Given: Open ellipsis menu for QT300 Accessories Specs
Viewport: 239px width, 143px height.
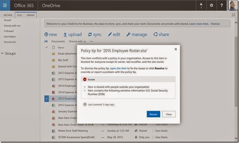Looking at the screenshot, I should click(103, 137).
